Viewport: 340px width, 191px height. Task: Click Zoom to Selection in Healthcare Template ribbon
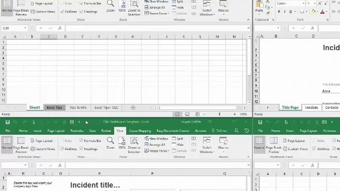tap(134, 145)
